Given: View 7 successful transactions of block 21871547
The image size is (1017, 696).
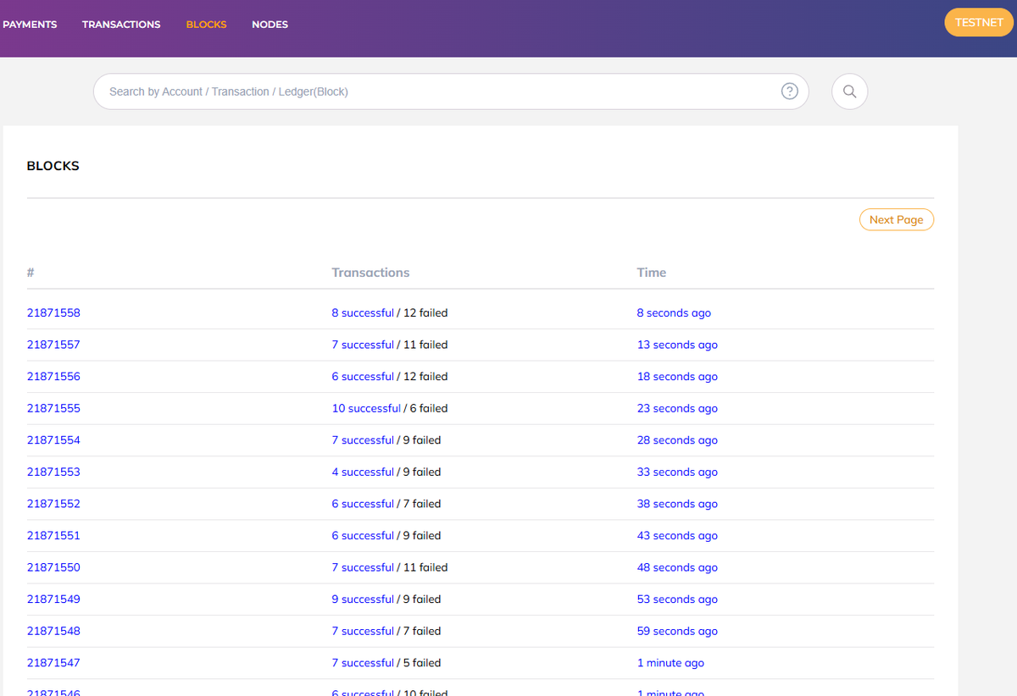Looking at the screenshot, I should pos(363,663).
